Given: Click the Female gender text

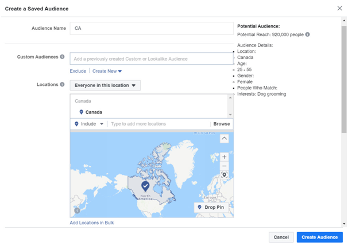Looking at the screenshot, I should (245, 82).
